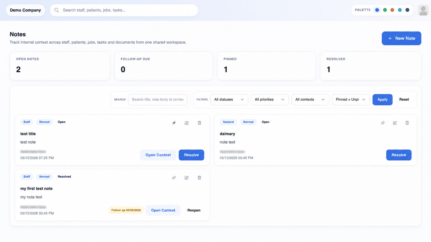Reopen the "my first test note" note

194,210
